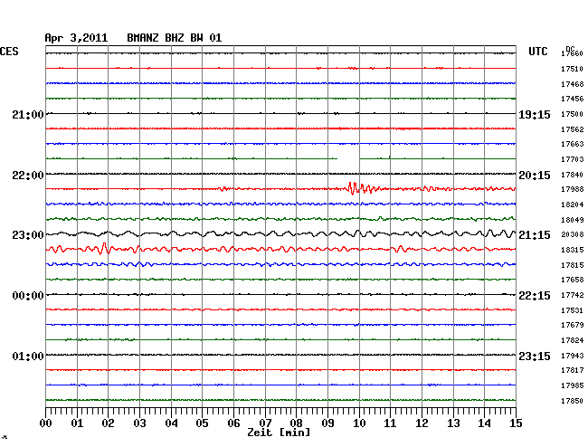Image resolution: width=588 pixels, height=447 pixels.
Task: Click the "00" minute axis label
Action: point(46,423)
